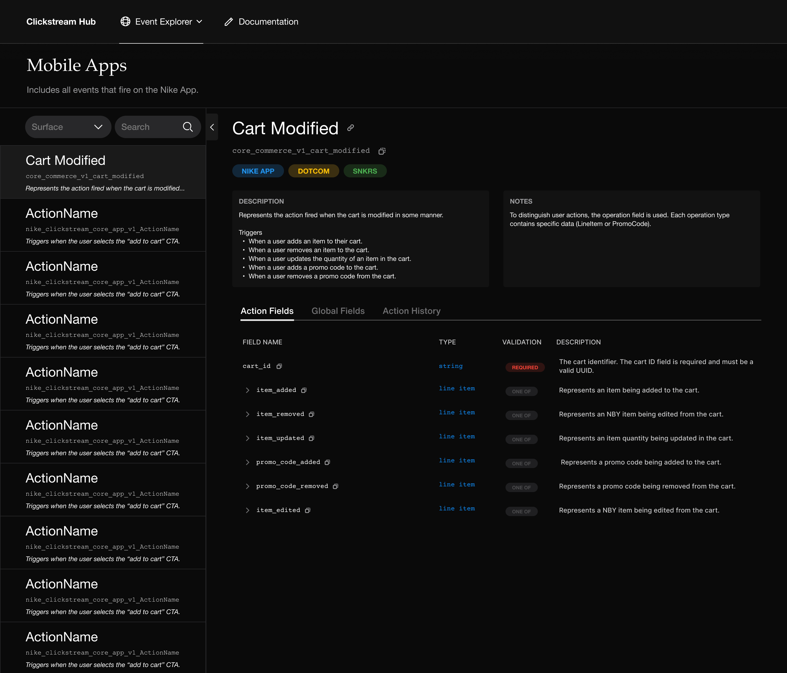This screenshot has height=673, width=787.
Task: Copy the core_commerce_v1_cart_modified event name
Action: coord(382,151)
